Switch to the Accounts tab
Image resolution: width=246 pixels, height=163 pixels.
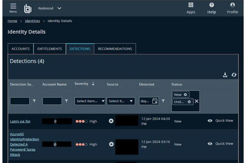click(x=21, y=49)
